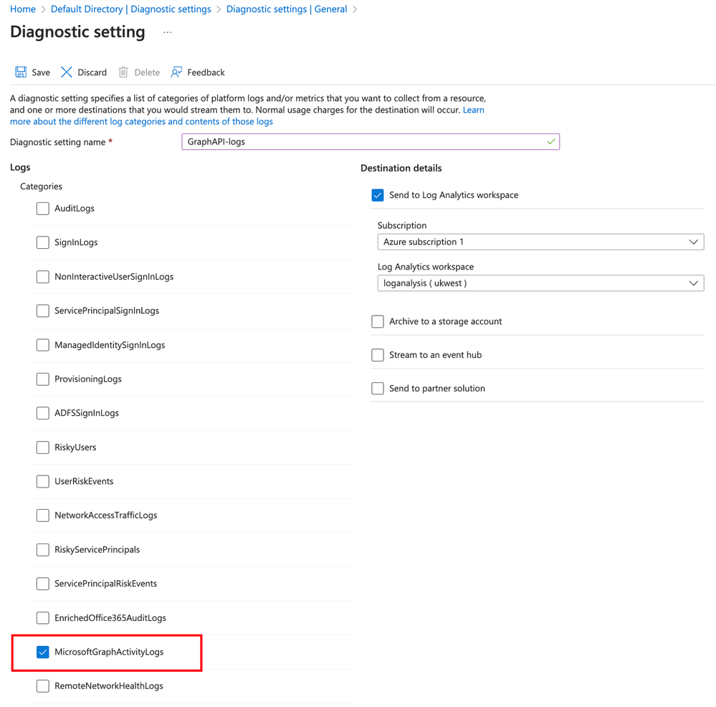Check Send to partner solution
This screenshot has height=707, width=716.
pos(378,389)
